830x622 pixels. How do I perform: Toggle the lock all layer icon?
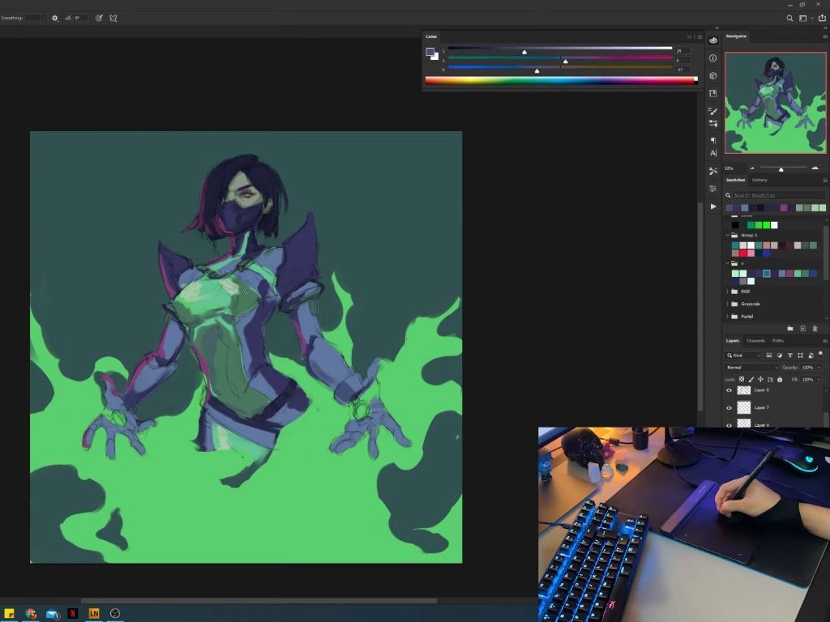[780, 379]
